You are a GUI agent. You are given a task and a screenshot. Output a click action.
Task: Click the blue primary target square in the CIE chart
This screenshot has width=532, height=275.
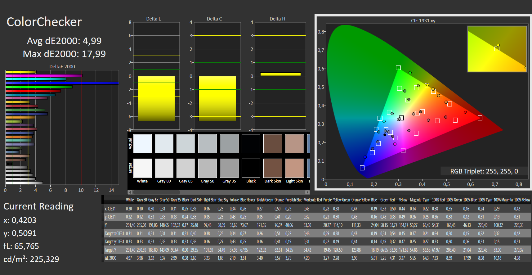click(x=362, y=168)
